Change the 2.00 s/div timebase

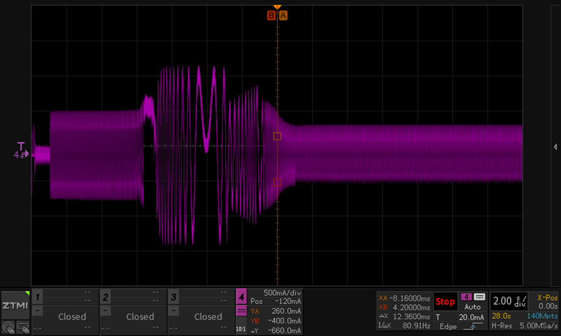510,301
